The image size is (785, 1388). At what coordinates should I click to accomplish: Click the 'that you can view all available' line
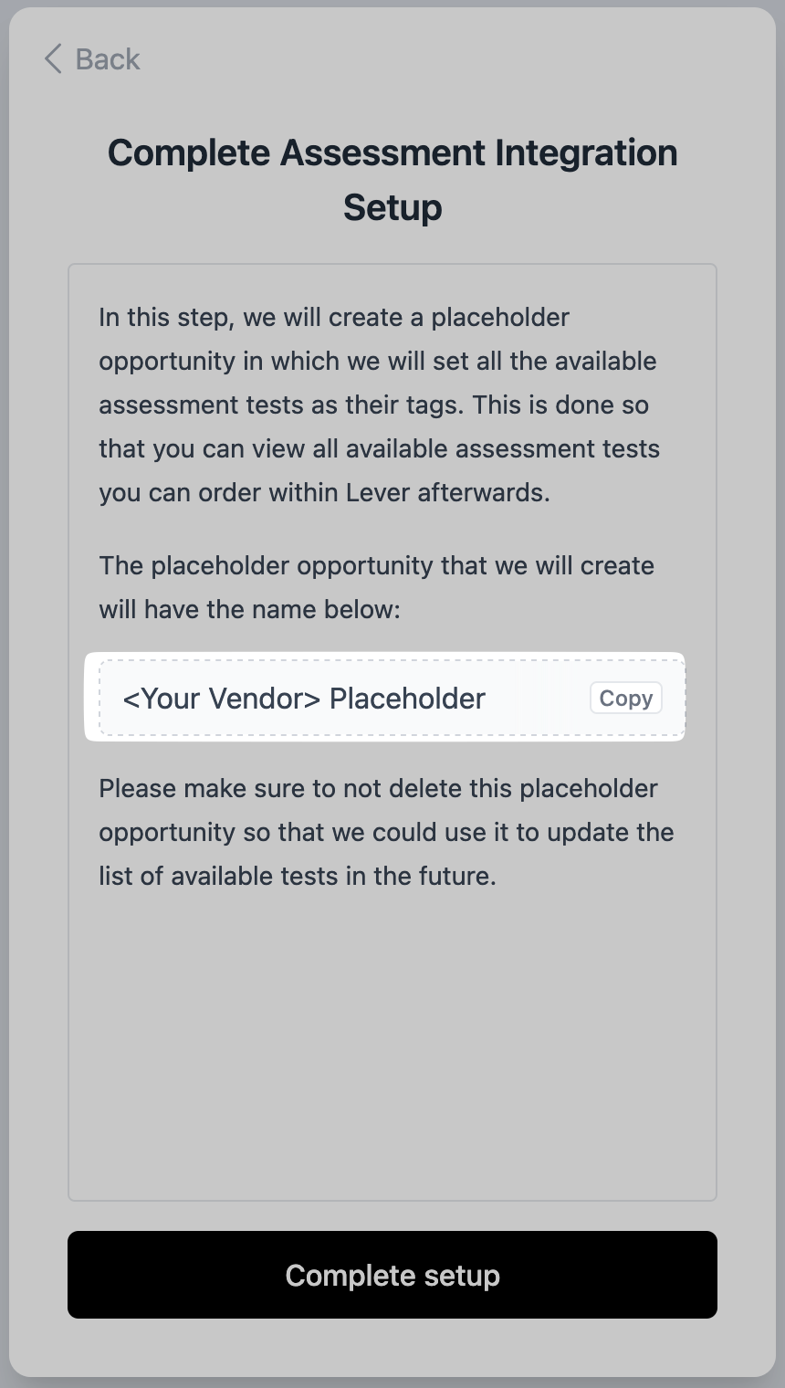click(380, 448)
